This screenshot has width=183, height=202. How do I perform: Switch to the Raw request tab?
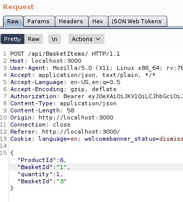click(13, 21)
